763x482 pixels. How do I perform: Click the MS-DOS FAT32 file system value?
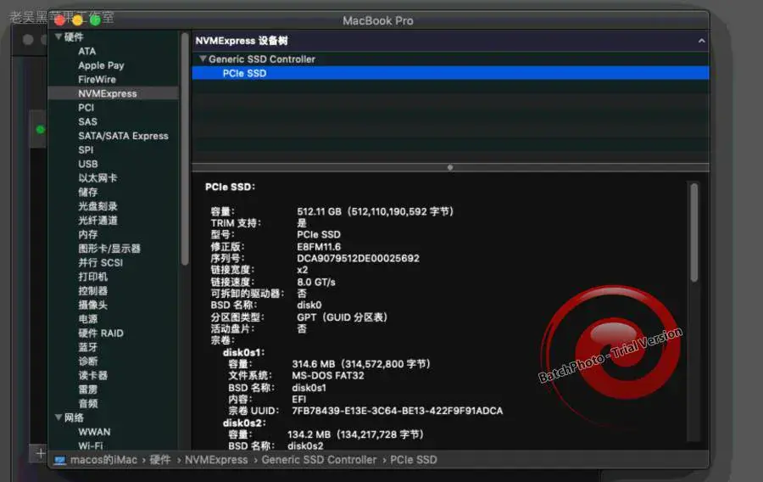(x=327, y=376)
